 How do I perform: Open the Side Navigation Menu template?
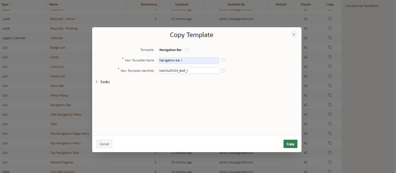(x=65, y=114)
